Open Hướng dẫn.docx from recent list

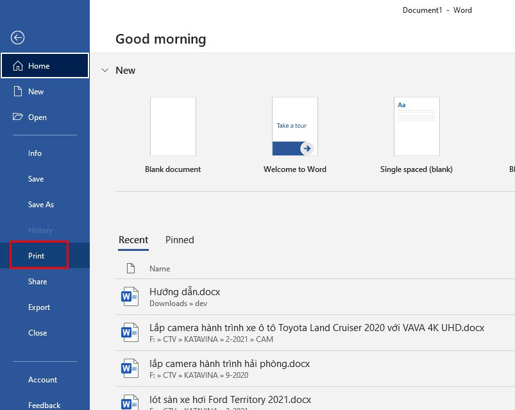[x=316, y=296]
